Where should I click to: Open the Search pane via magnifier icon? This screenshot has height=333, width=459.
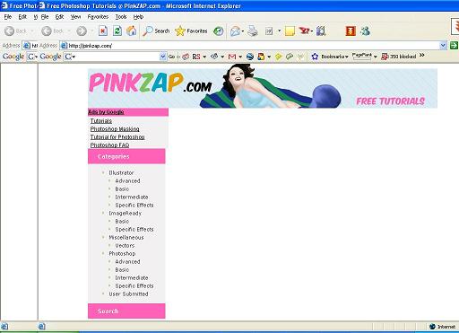(148, 31)
